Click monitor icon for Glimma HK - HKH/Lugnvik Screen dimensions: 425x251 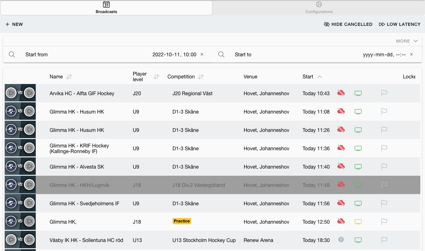(358, 185)
